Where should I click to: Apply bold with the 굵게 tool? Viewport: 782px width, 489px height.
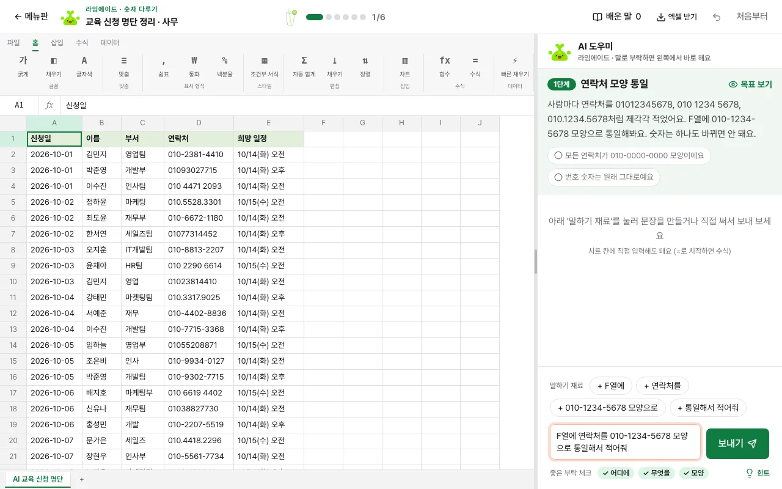(x=23, y=66)
